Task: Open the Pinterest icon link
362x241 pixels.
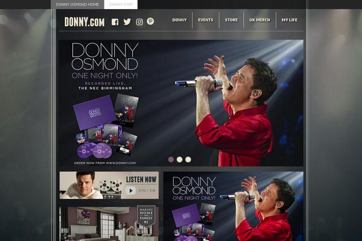Action: coord(150,21)
